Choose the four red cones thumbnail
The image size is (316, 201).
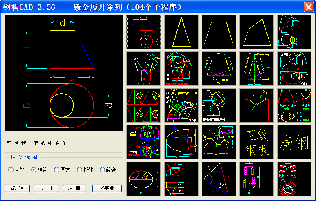(x=144, y=105)
